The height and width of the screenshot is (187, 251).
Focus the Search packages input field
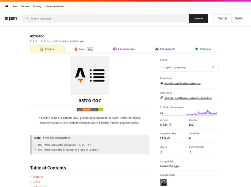(x=105, y=18)
